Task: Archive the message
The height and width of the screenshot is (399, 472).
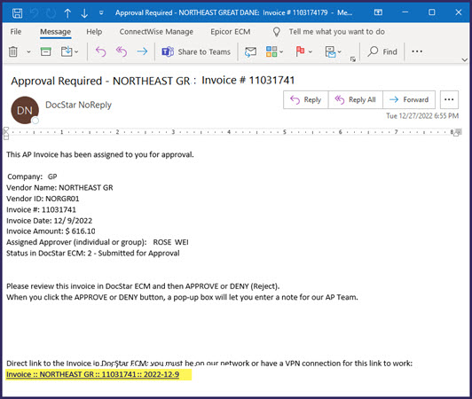Action: [x=46, y=51]
